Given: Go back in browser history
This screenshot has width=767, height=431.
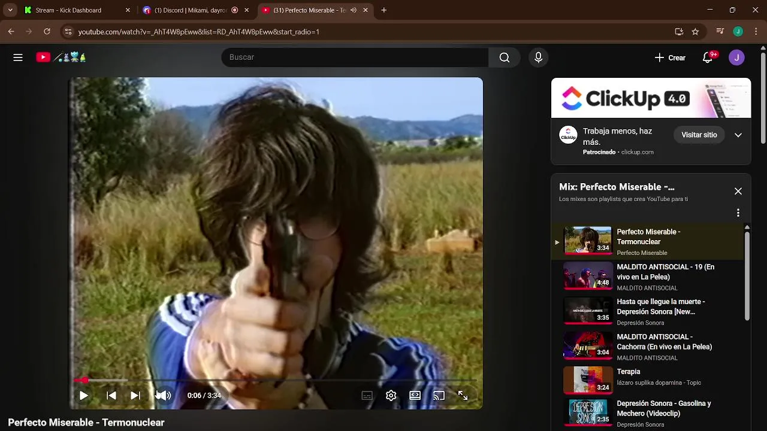Looking at the screenshot, I should (11, 32).
